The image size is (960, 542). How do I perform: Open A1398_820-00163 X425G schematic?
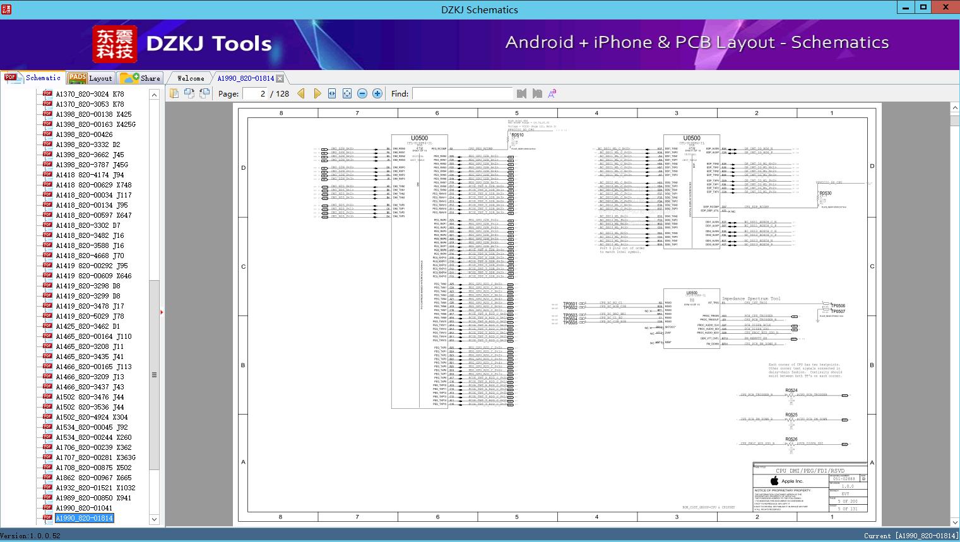pos(96,124)
